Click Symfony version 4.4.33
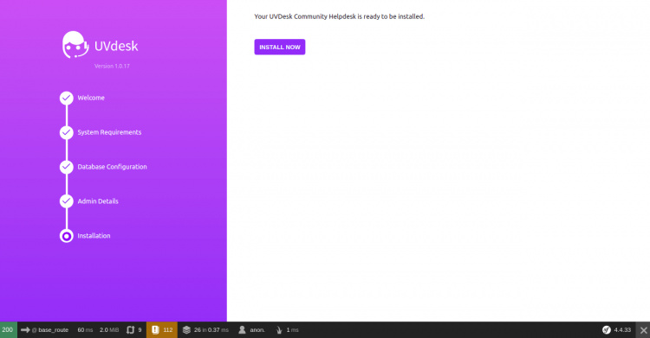 click(622, 330)
